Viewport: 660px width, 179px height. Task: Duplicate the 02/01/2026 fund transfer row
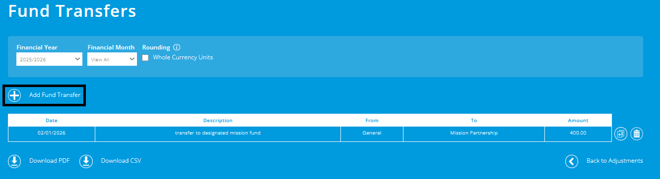pyautogui.click(x=621, y=134)
